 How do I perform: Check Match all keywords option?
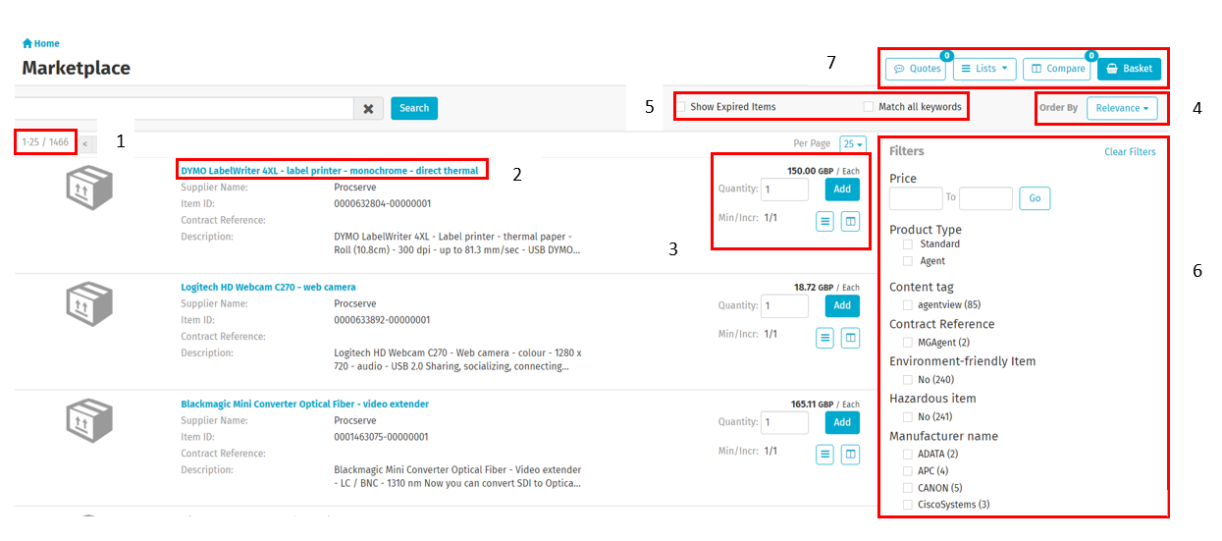(868, 107)
